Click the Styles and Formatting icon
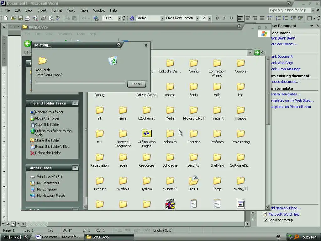Viewport: 321px width, 241px height. click(132, 18)
